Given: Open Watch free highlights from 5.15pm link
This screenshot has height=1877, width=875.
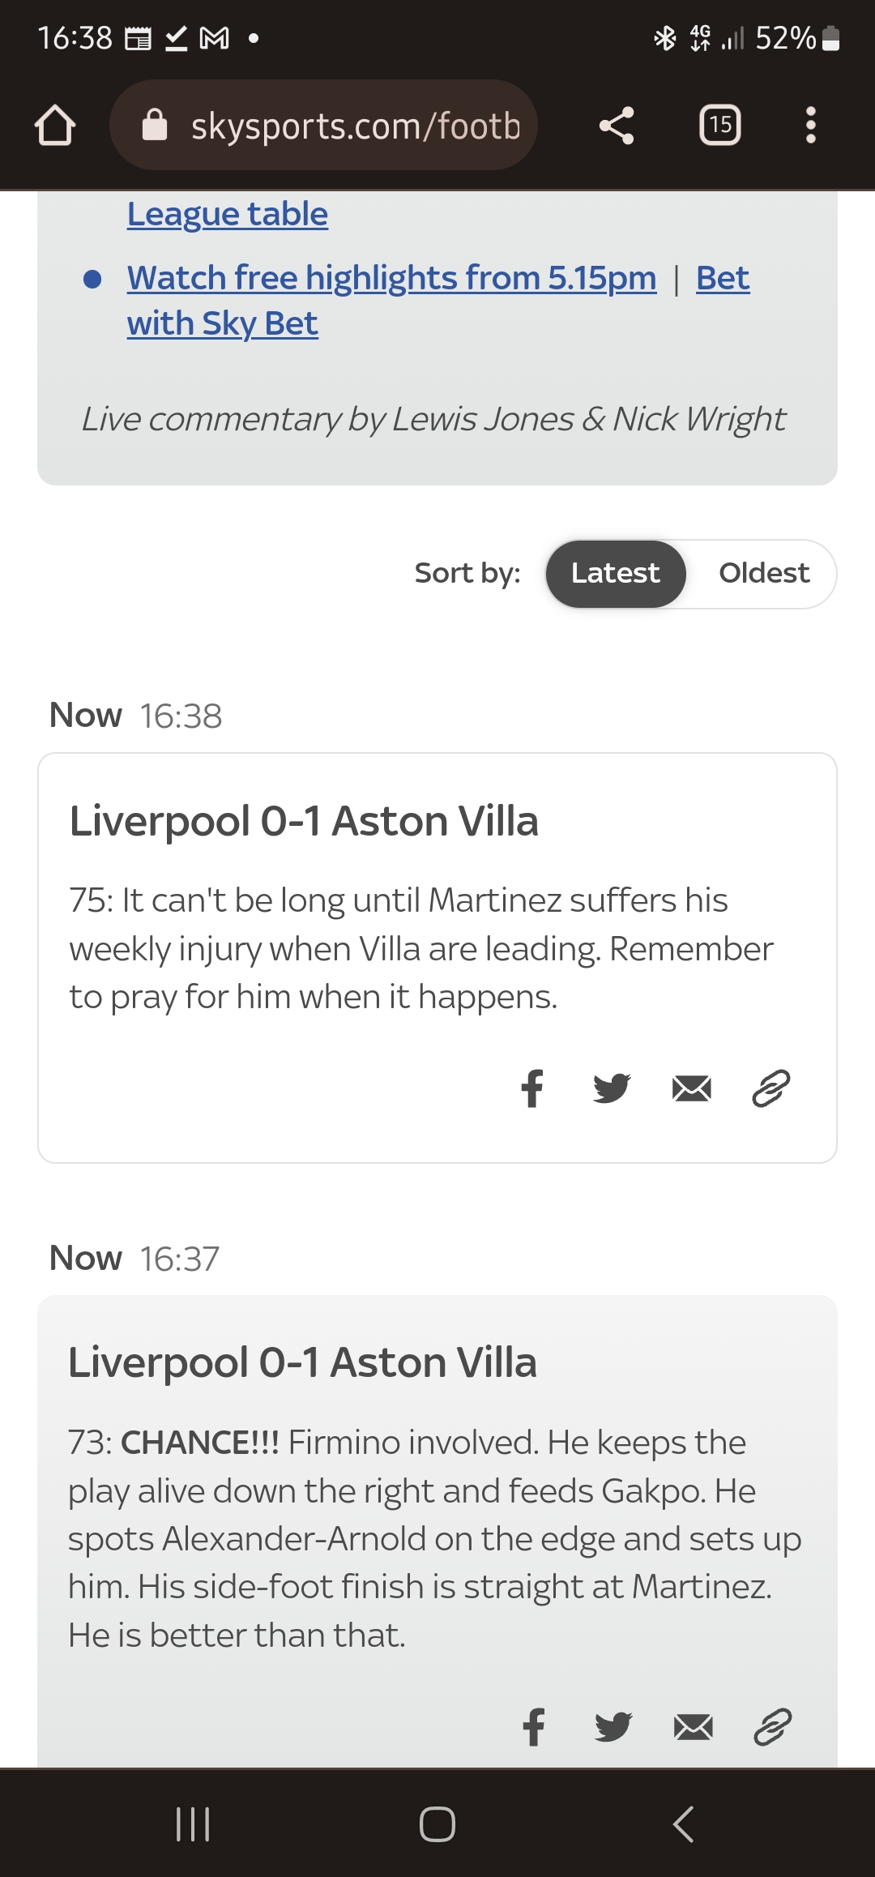Looking at the screenshot, I should click(x=392, y=278).
